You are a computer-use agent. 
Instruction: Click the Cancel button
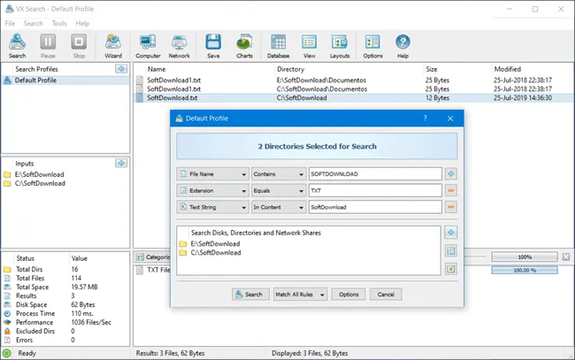pyautogui.click(x=386, y=295)
